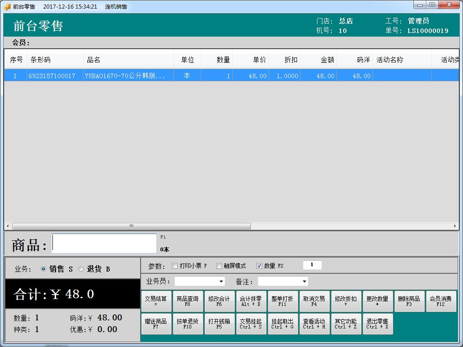The height and width of the screenshot is (347, 463).
Task: Close the 前台零售 window
Action: 449,5
